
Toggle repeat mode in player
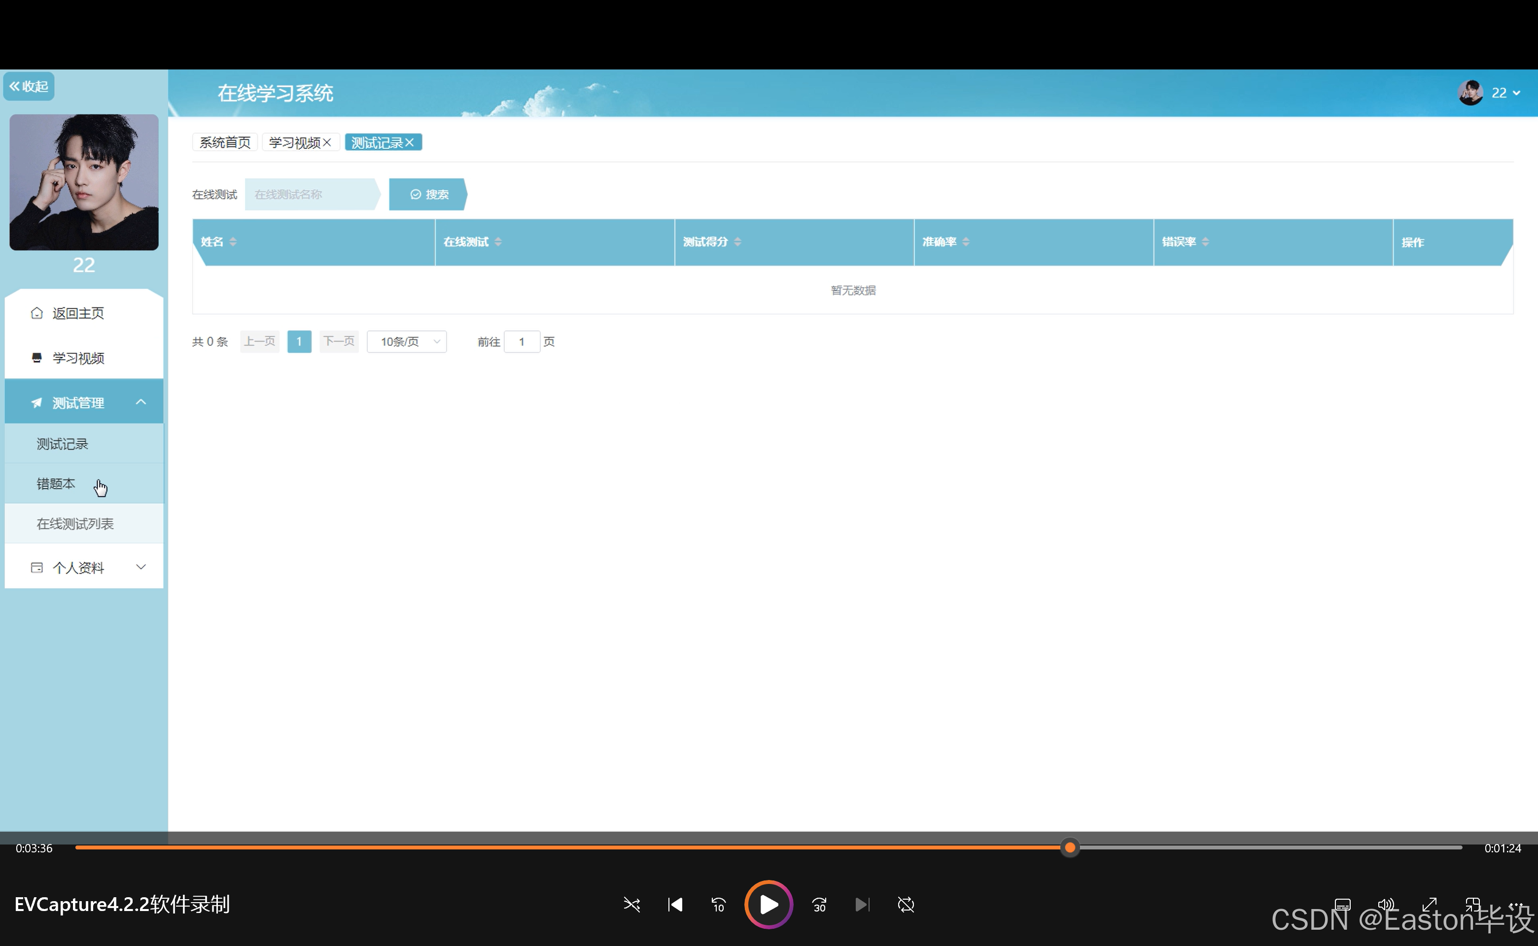[x=905, y=905]
